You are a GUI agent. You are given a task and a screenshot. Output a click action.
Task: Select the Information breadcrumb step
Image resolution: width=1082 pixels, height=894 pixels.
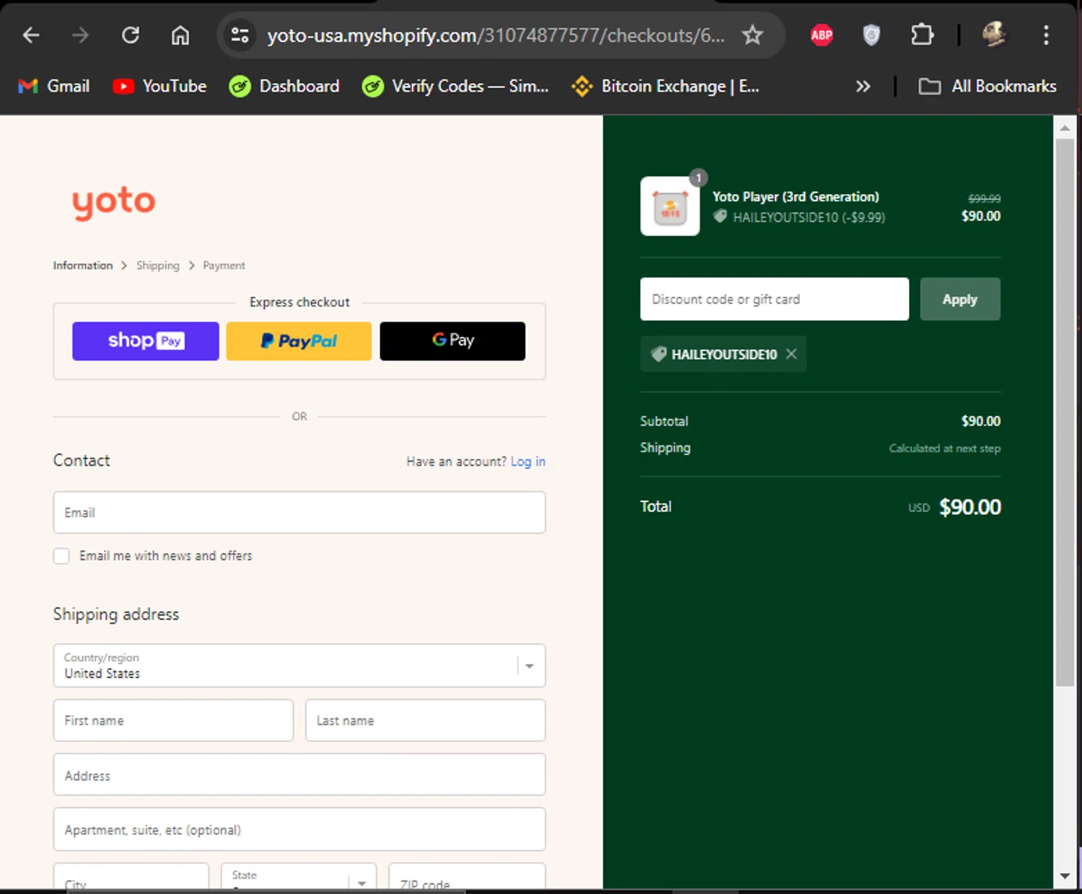click(x=83, y=266)
